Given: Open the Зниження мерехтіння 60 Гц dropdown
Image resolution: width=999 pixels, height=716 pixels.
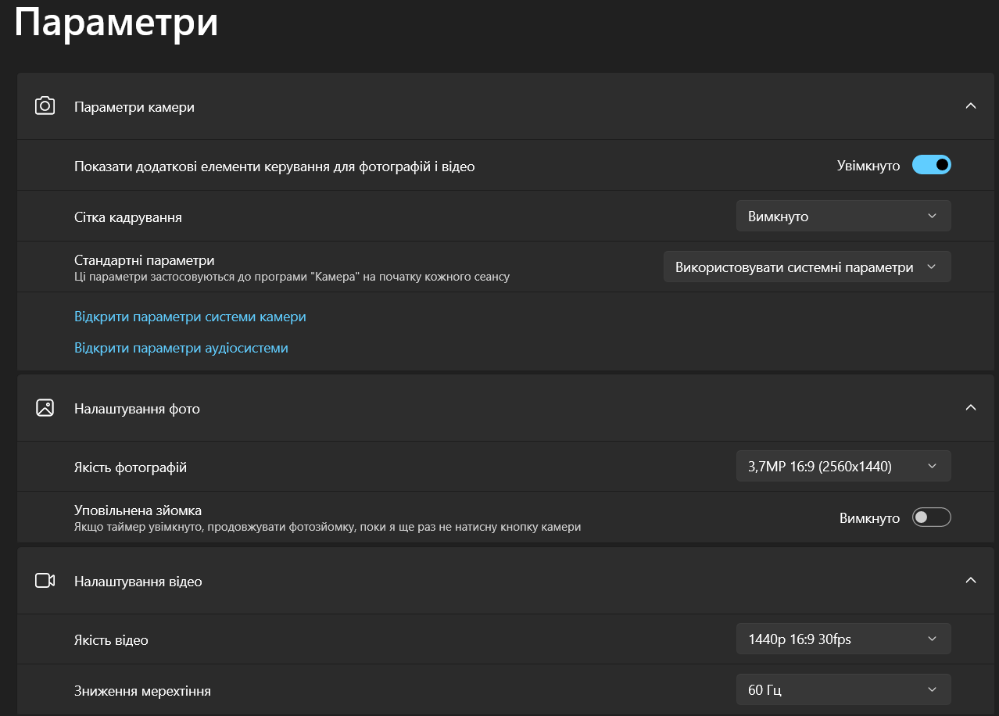Looking at the screenshot, I should [843, 689].
